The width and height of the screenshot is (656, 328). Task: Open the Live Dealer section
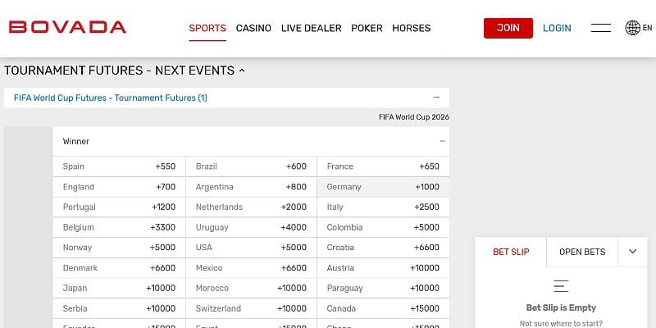click(311, 28)
